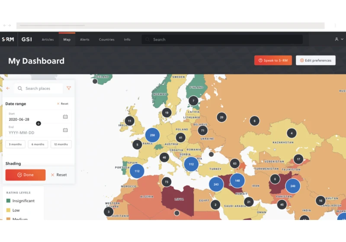Click the 17 marker near Tajikistan

298,159
